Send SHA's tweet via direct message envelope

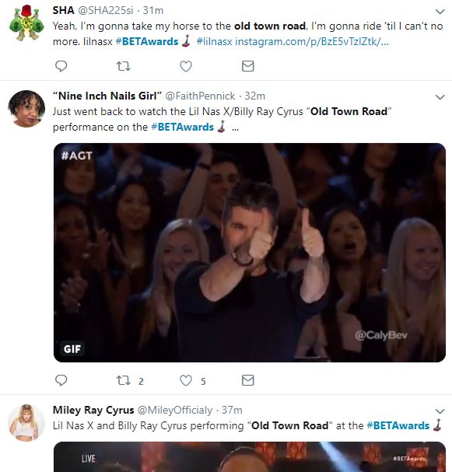coord(248,66)
